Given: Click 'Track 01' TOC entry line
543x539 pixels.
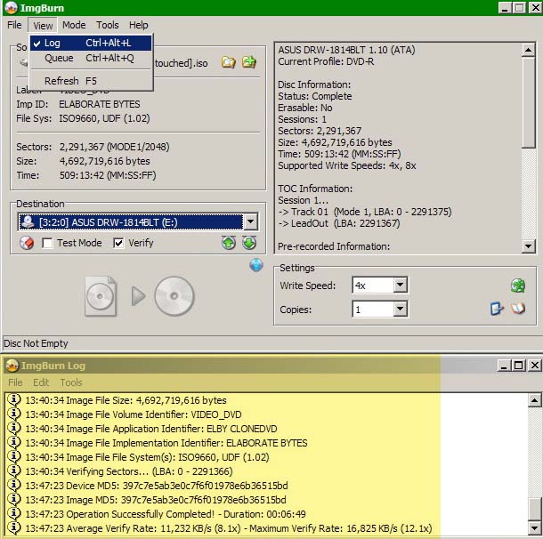Looking at the screenshot, I should 365,212.
